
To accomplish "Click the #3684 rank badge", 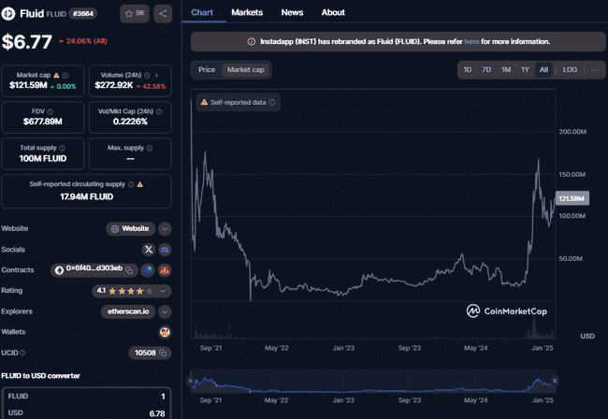I will (x=83, y=14).
